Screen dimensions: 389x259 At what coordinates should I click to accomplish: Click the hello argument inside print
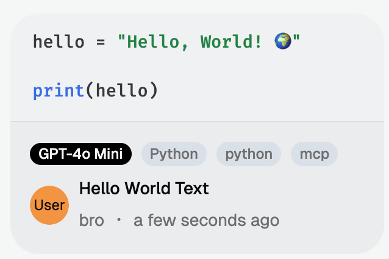121,90
